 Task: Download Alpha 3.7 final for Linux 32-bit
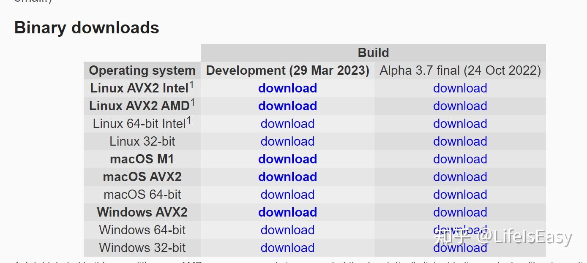pos(460,141)
